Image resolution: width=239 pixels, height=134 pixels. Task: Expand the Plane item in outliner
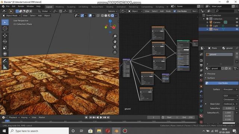207,29
